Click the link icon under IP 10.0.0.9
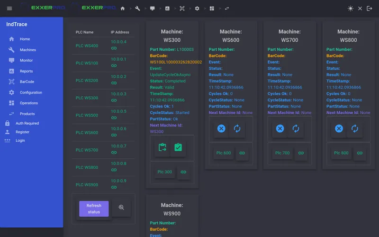Screen dimensions: 379x237 pos(114,187)
